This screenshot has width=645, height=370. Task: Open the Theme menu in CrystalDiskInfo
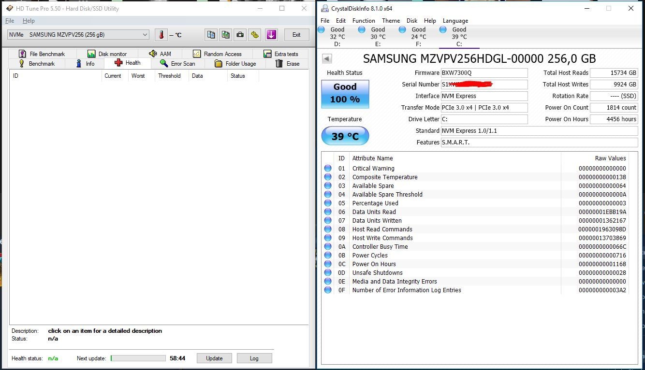tap(391, 21)
